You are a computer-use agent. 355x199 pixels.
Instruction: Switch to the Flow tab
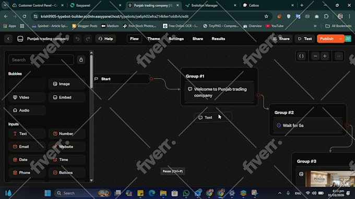pos(134,39)
